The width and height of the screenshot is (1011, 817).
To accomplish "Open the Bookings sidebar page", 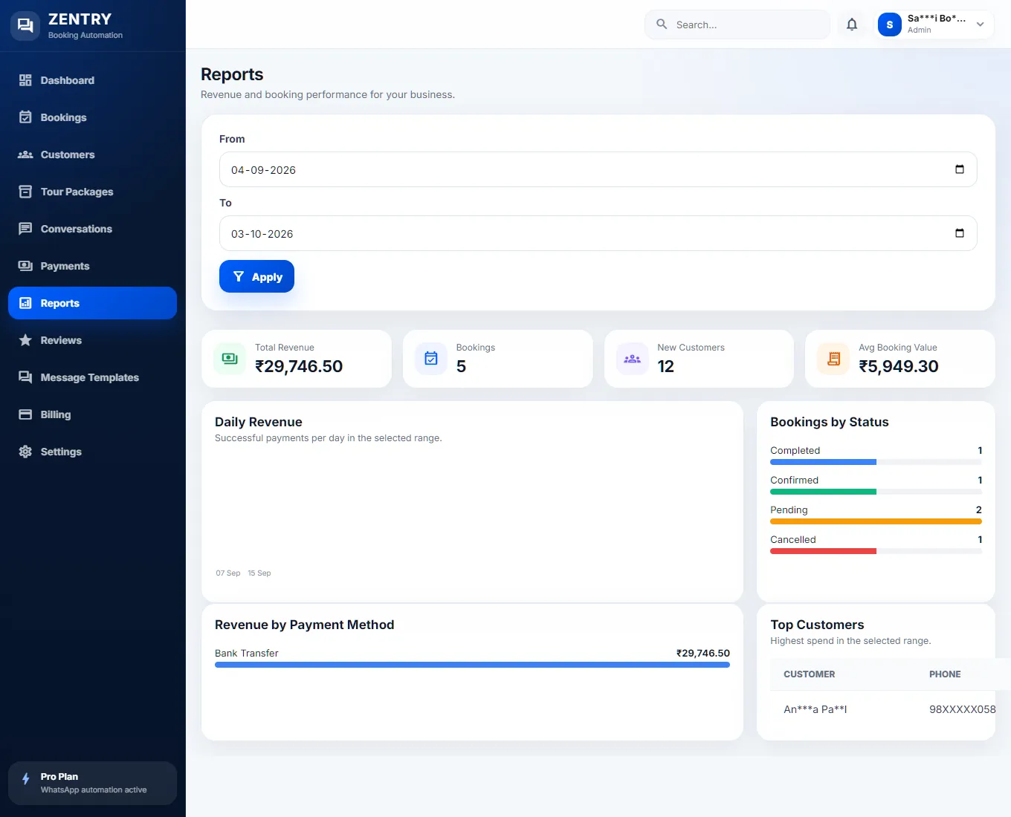I will pos(92,117).
